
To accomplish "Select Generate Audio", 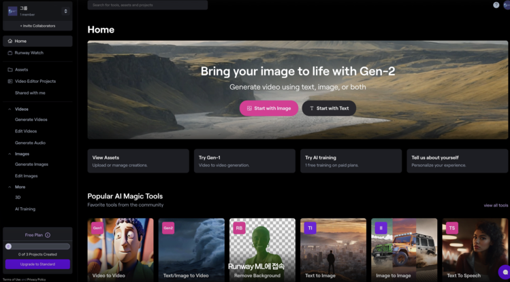I will click(x=30, y=143).
